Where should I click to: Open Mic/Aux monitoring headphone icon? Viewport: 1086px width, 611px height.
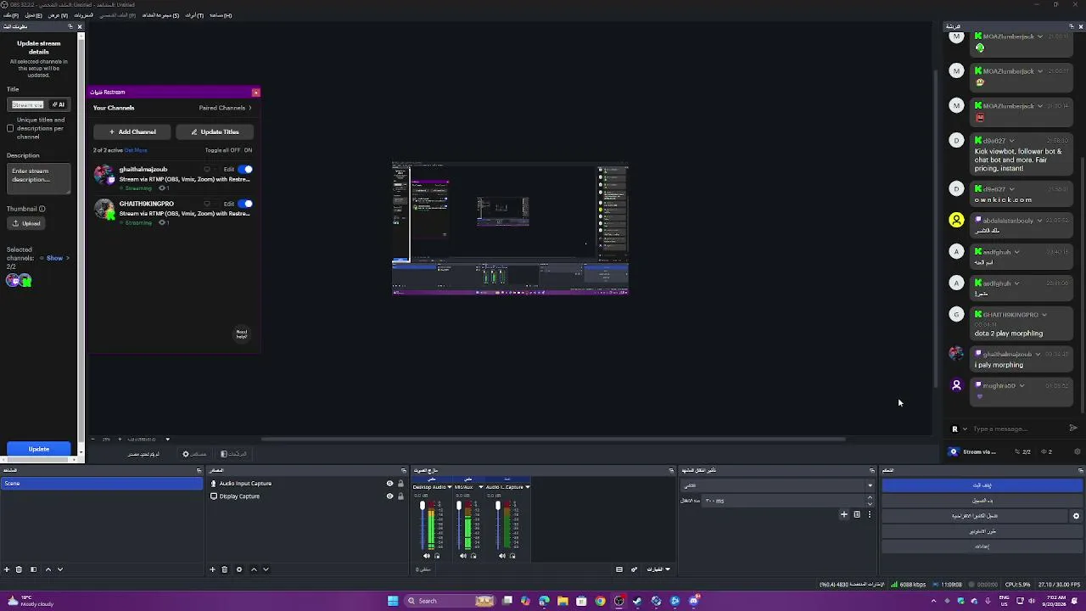pyautogui.click(x=473, y=556)
